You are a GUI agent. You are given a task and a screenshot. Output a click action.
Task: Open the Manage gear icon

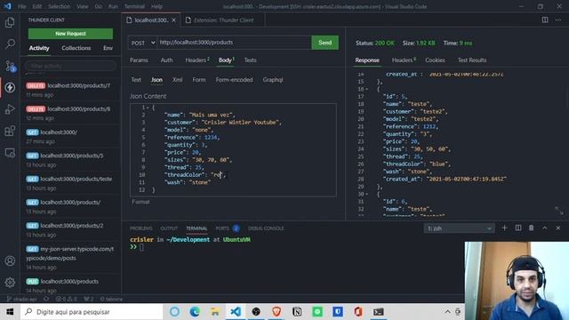(x=10, y=283)
